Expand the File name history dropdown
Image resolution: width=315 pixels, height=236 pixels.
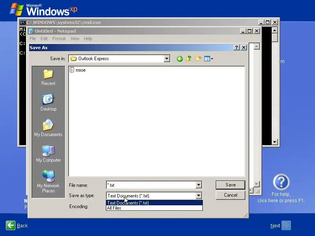click(x=198, y=185)
